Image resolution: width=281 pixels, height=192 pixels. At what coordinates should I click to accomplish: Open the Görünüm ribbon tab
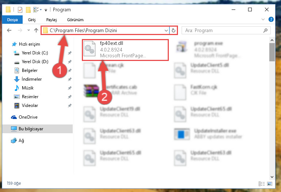coord(75,20)
